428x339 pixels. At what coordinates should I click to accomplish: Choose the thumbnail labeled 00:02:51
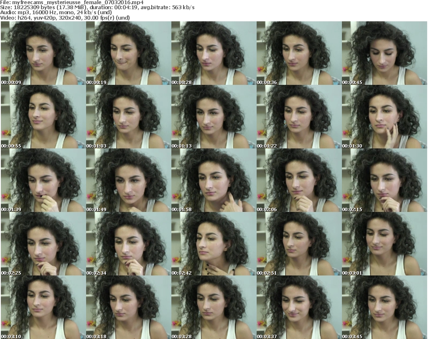click(x=299, y=244)
